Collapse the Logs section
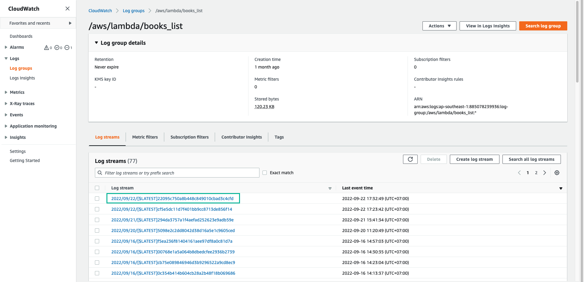The width and height of the screenshot is (584, 282). pyautogui.click(x=6, y=58)
